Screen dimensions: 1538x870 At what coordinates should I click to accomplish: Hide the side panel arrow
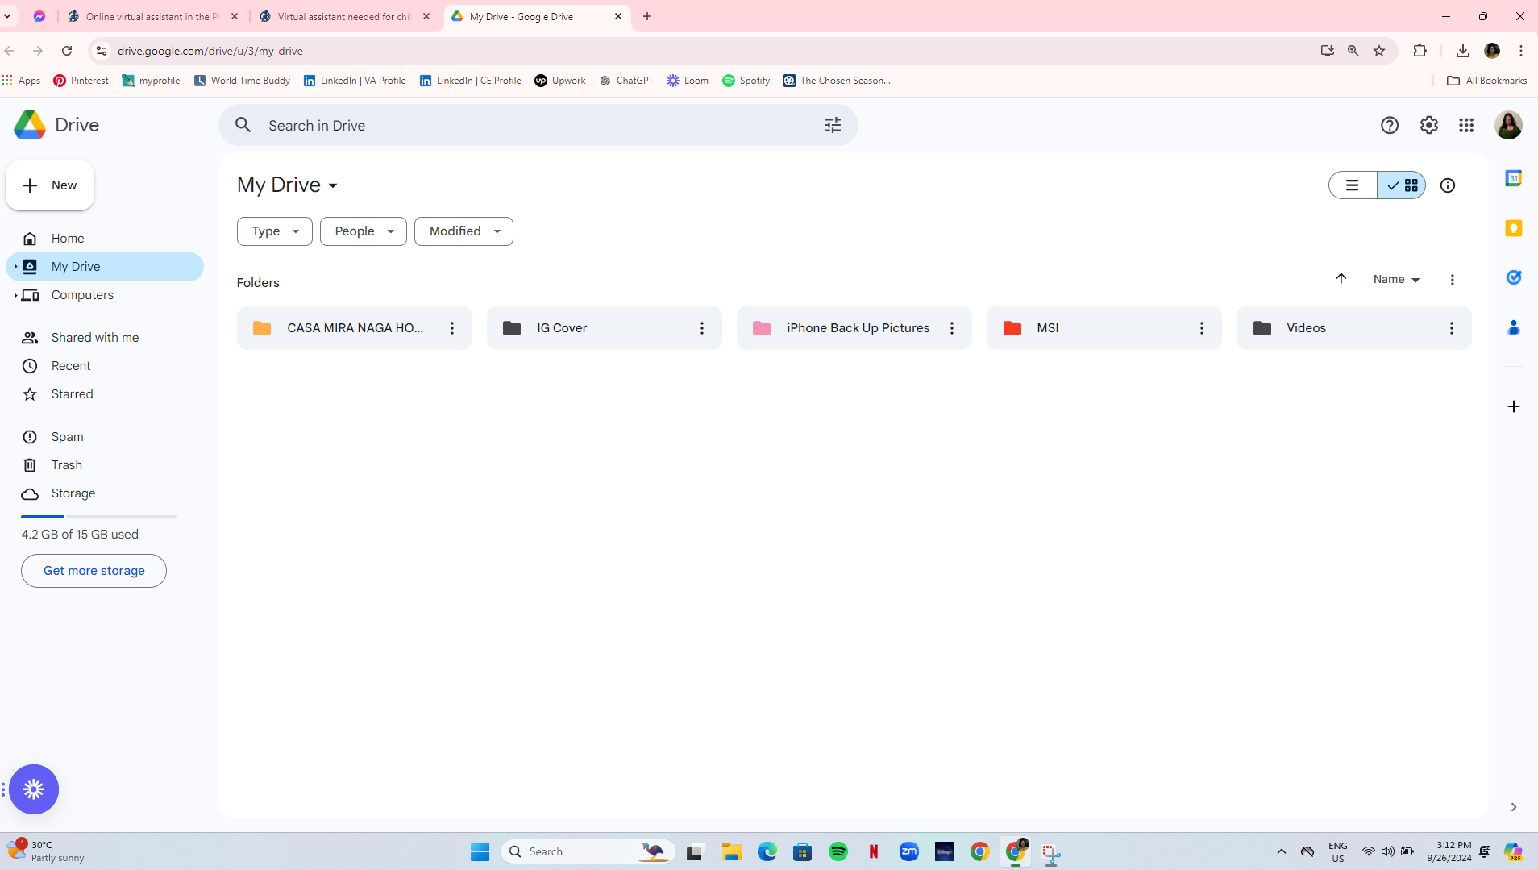click(1513, 807)
